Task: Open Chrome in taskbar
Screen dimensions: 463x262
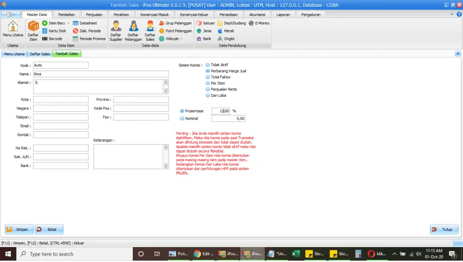Action: 204,254
